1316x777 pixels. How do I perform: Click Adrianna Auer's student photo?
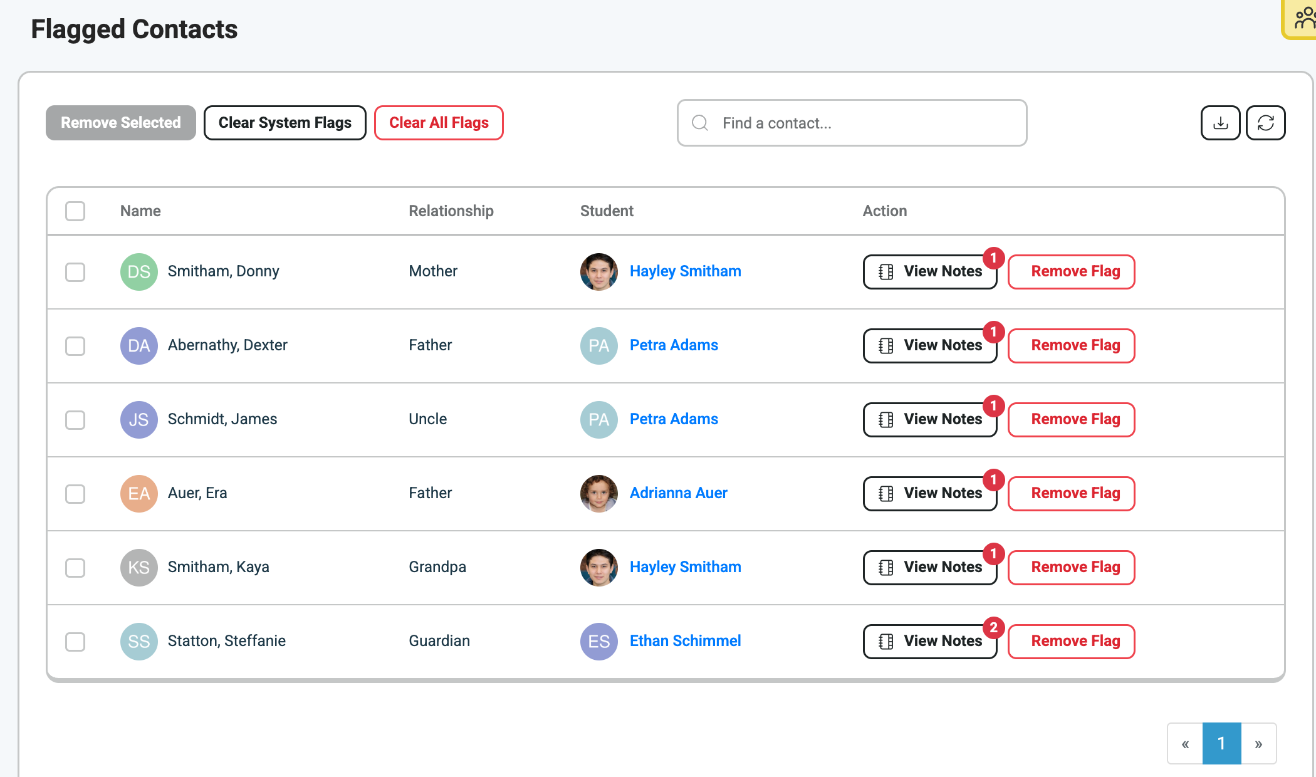coord(598,493)
